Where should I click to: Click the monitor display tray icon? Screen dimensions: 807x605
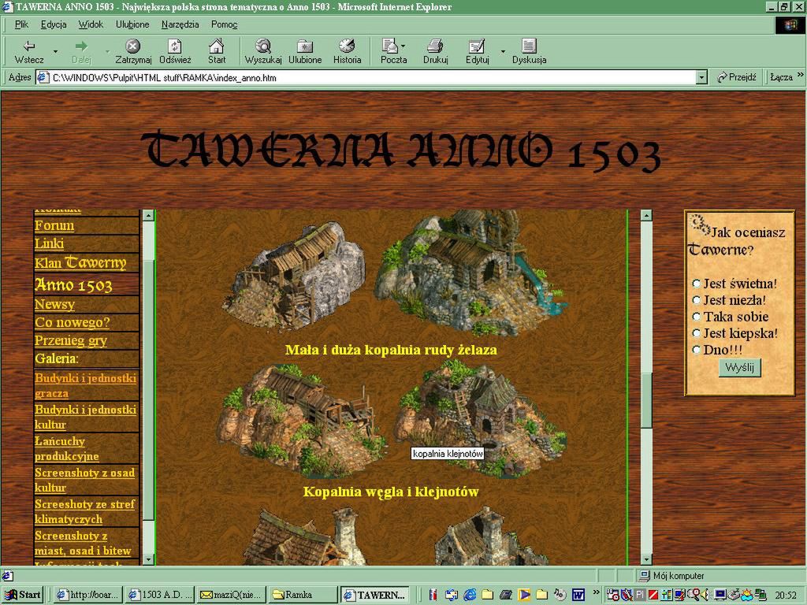coord(720,595)
